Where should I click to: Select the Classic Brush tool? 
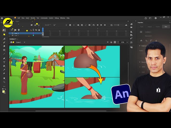coord(4,42)
